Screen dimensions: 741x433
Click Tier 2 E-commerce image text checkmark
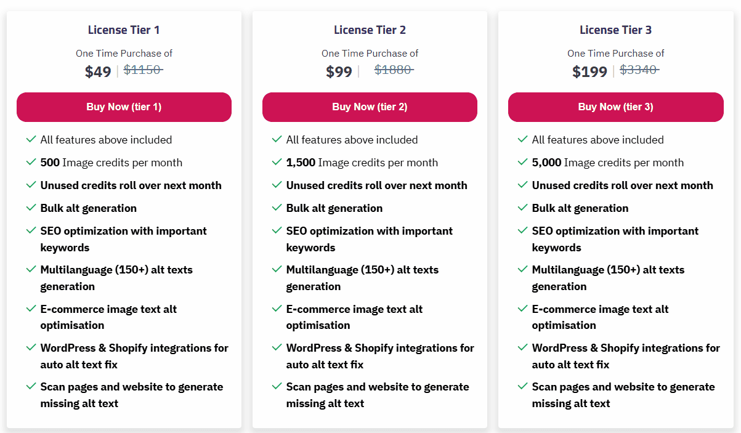[277, 309]
